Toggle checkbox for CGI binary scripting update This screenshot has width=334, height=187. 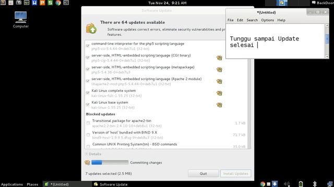pyautogui.click(x=88, y=58)
